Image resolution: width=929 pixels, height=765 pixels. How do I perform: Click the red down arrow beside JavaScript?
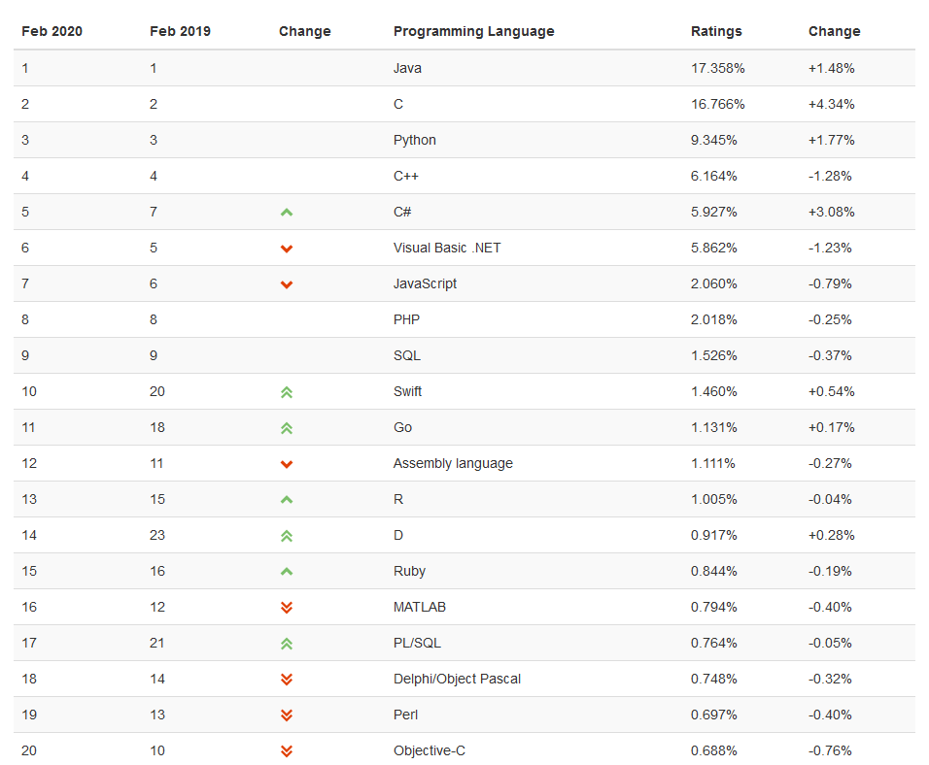click(x=287, y=284)
